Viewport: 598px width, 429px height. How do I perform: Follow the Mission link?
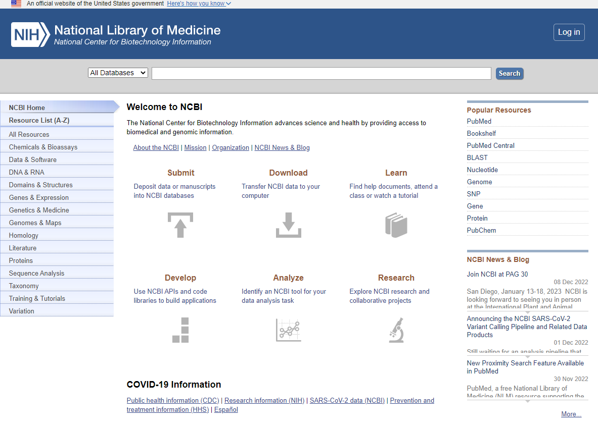point(195,147)
